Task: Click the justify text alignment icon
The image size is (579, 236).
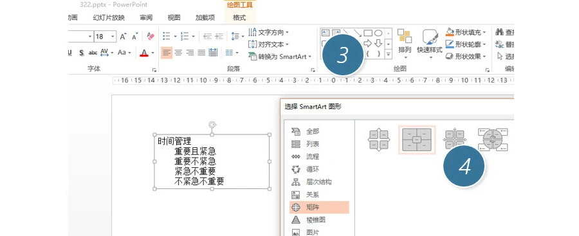Action: pyautogui.click(x=201, y=53)
